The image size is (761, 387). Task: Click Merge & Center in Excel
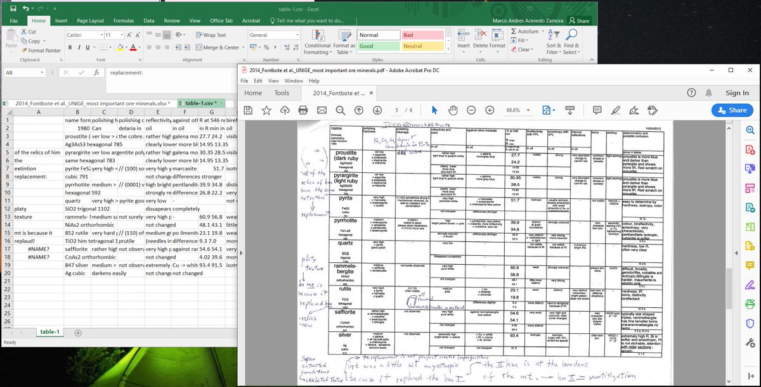point(216,47)
